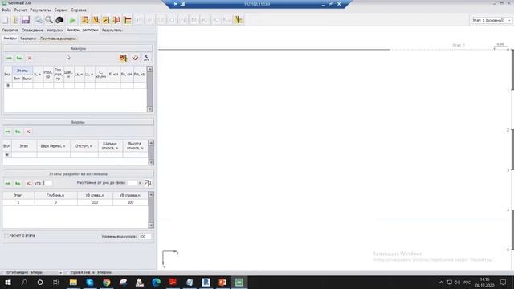Image resolution: width=514 pixels, height=289 pixels.
Task: Click the Бермы section header bar
Action: click(78, 122)
